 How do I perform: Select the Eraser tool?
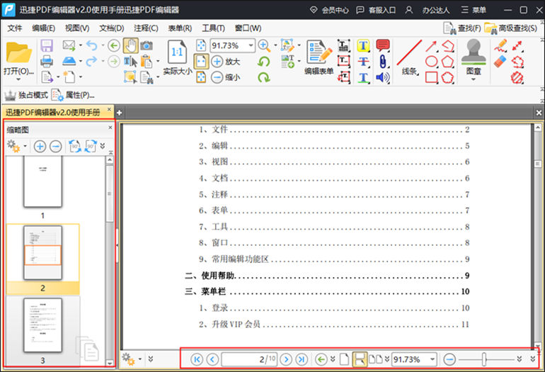(x=500, y=62)
